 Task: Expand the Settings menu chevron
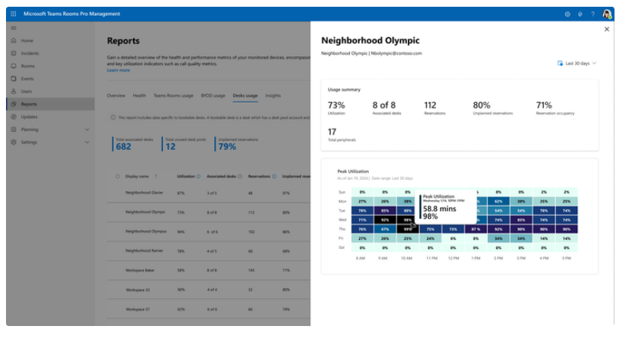(x=87, y=142)
